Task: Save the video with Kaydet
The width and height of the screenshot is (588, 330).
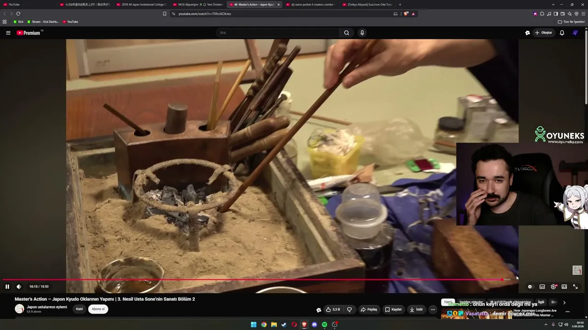Action: pyautogui.click(x=393, y=309)
